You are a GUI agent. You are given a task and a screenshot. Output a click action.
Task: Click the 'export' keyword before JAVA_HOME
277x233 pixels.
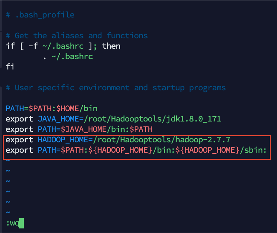coord(20,119)
